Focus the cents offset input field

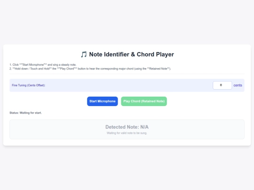(x=222, y=85)
